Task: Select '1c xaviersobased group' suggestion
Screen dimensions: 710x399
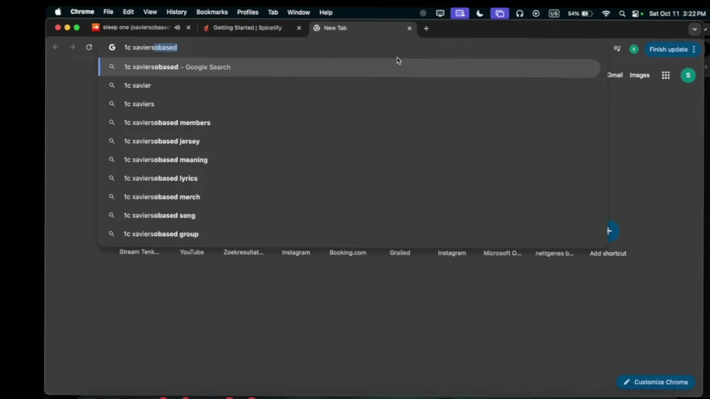Action: (349, 234)
